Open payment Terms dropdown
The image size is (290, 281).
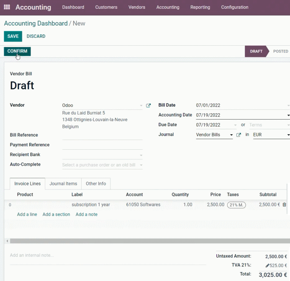pos(288,125)
